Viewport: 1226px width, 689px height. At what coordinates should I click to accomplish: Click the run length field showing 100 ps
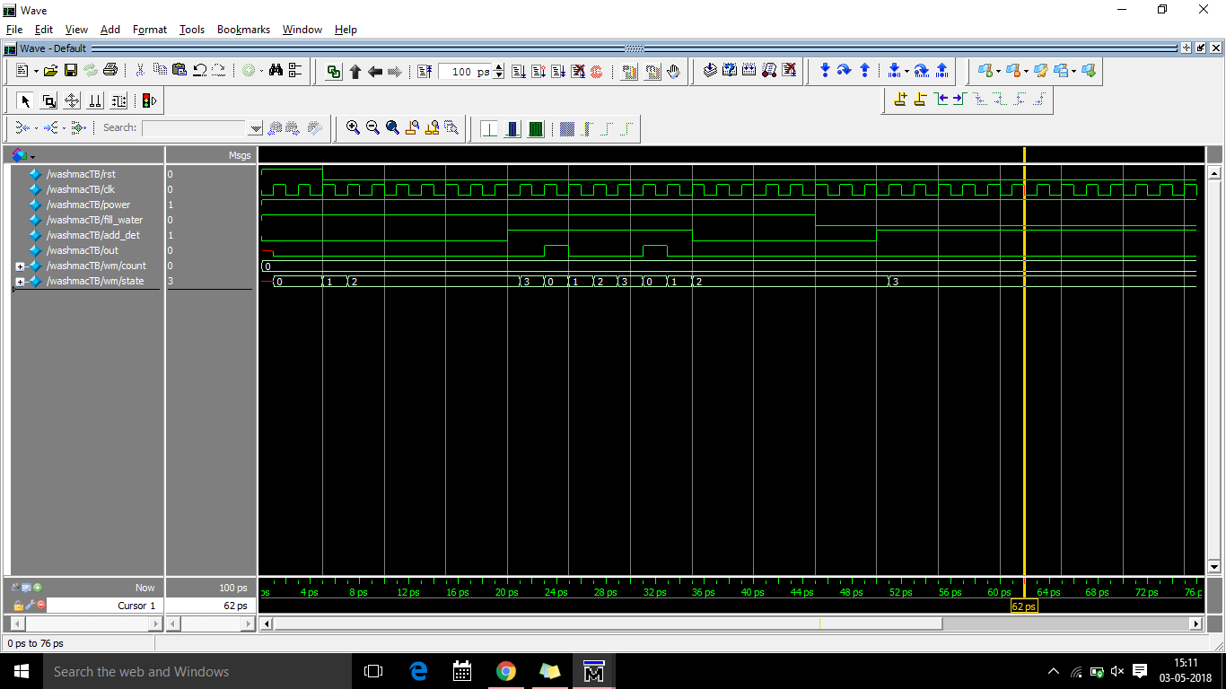466,72
